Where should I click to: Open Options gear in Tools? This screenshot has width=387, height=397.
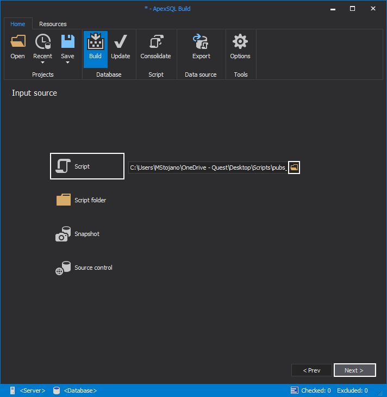click(x=240, y=41)
